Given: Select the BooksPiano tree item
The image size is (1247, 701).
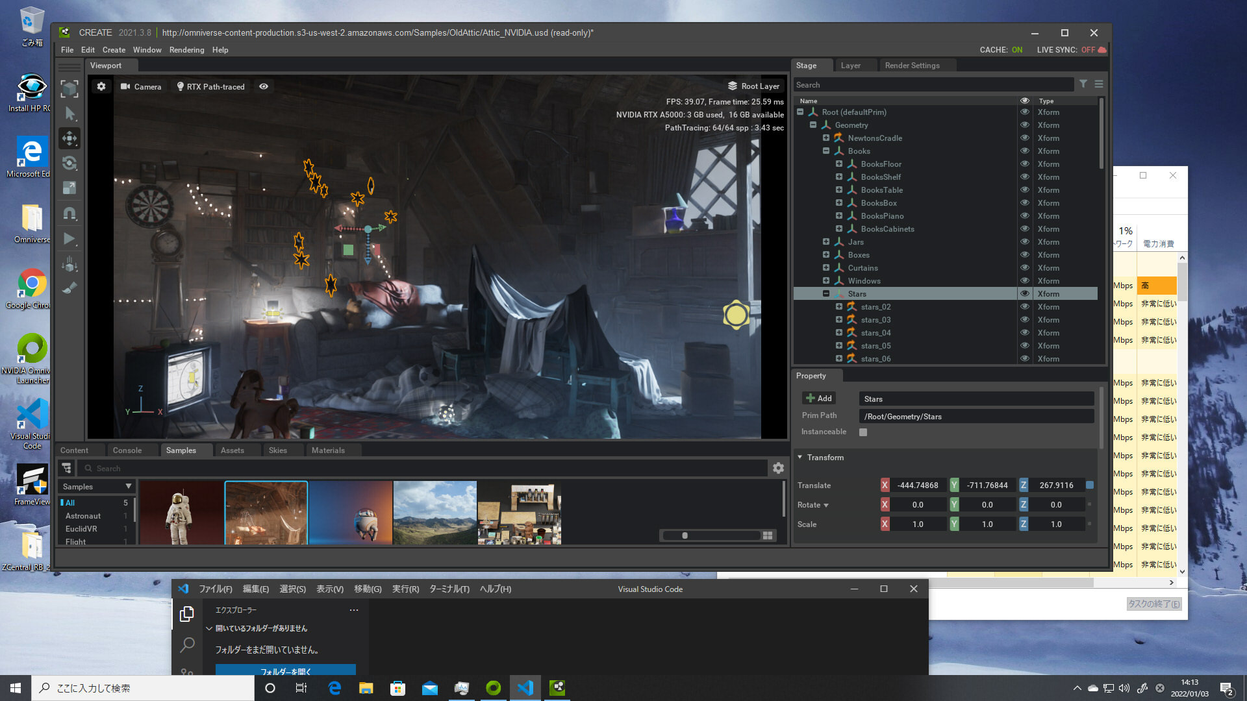Looking at the screenshot, I should (x=882, y=215).
